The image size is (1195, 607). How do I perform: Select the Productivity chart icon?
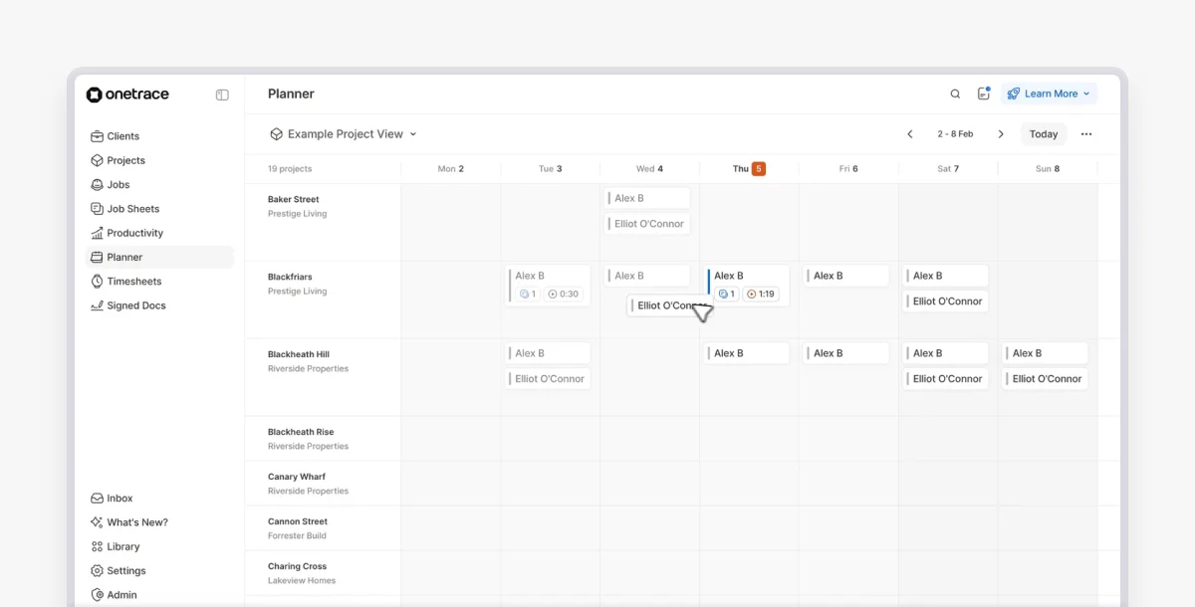97,232
